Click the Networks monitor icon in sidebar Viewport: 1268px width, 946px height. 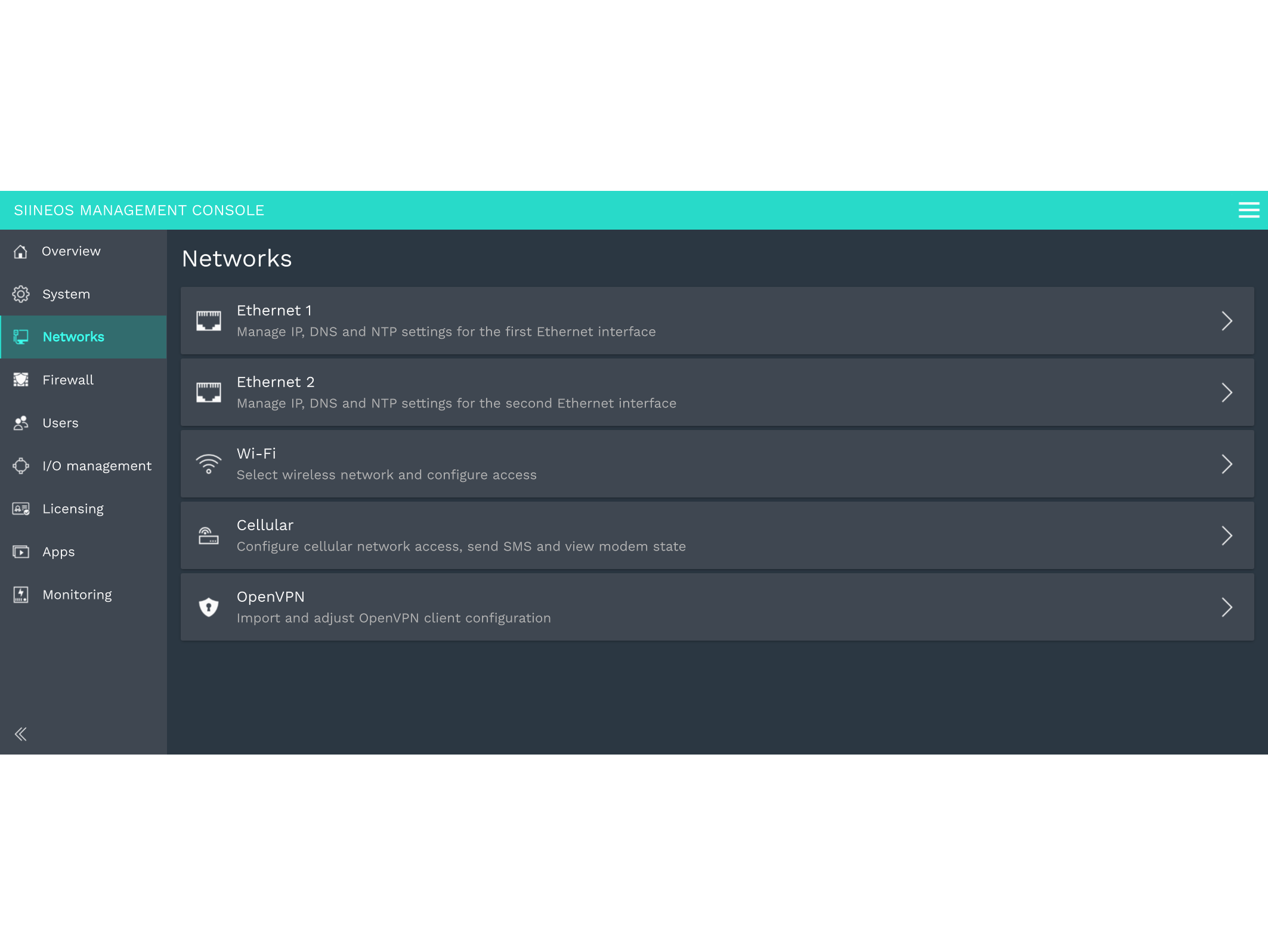[21, 337]
